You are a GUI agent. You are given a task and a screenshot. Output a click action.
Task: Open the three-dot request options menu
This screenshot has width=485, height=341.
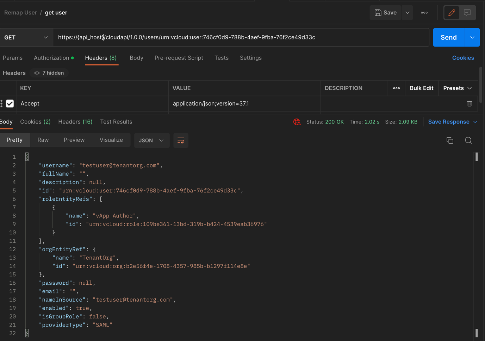click(x=424, y=13)
